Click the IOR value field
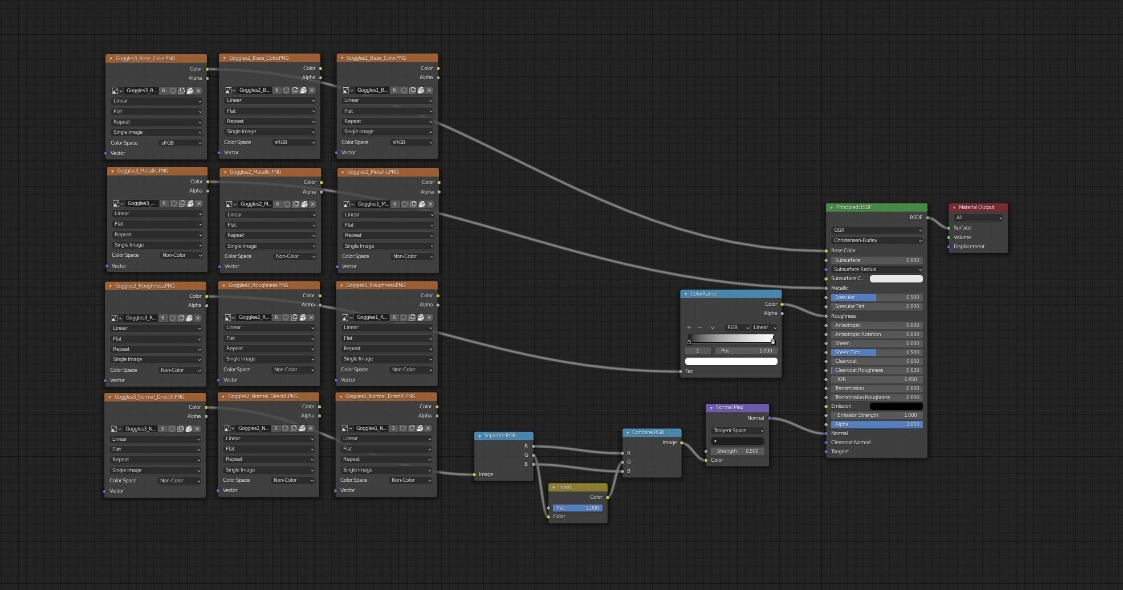Screen dimensions: 1123x590 (877, 379)
